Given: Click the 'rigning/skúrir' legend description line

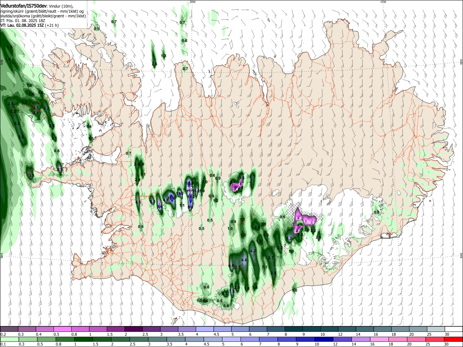Looking at the screenshot, I should 42,11.
